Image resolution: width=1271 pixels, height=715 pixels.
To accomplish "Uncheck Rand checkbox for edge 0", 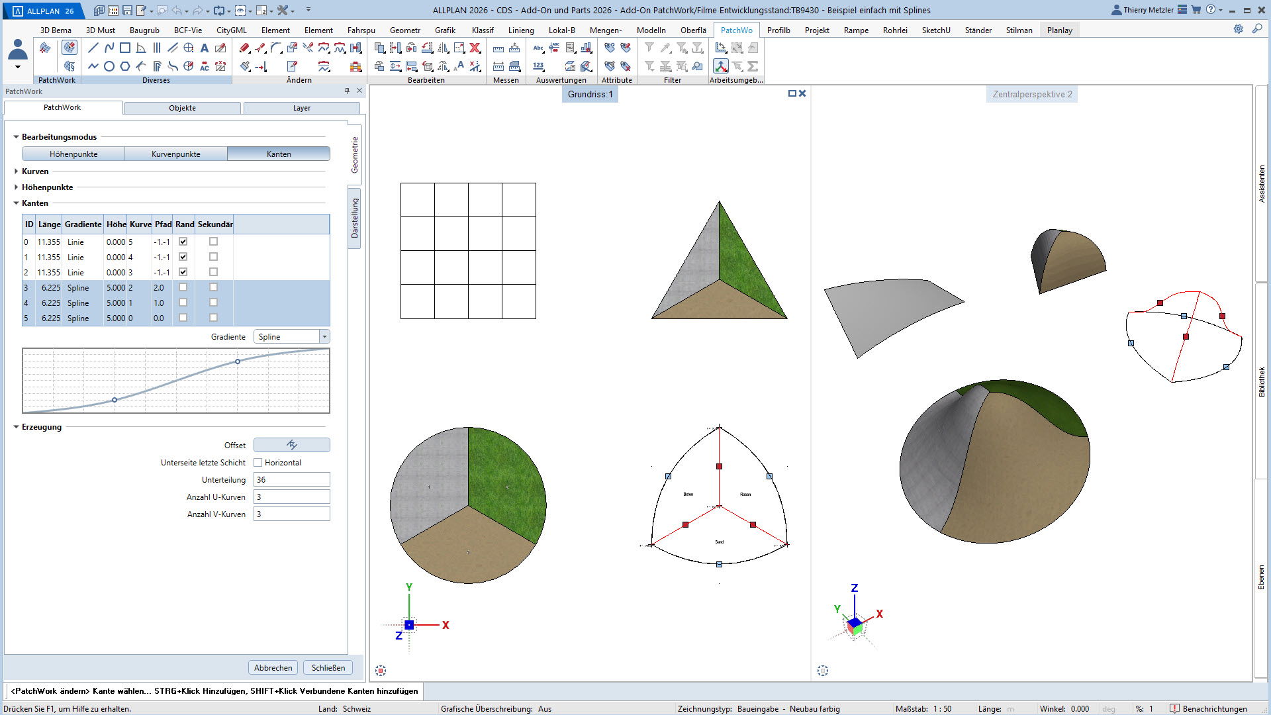I will pos(183,242).
